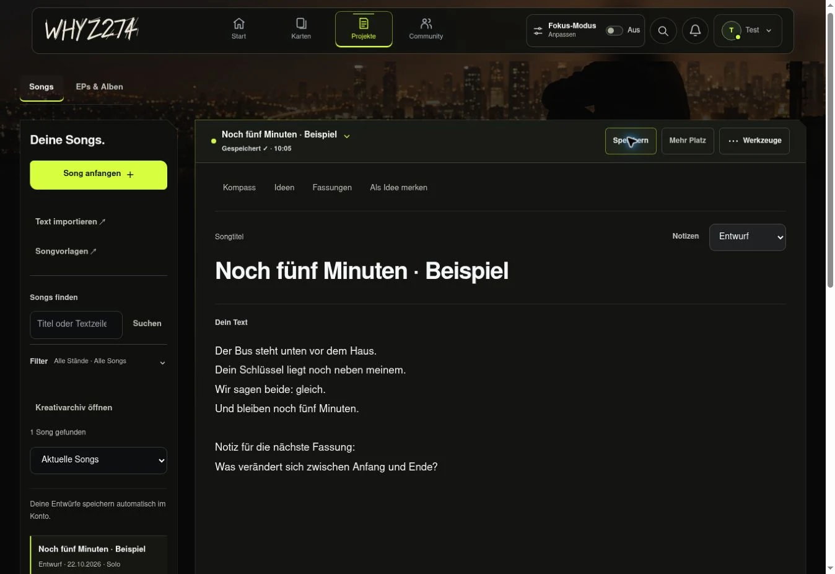Image resolution: width=835 pixels, height=574 pixels.
Task: Click the large song title field
Action: 500,271
